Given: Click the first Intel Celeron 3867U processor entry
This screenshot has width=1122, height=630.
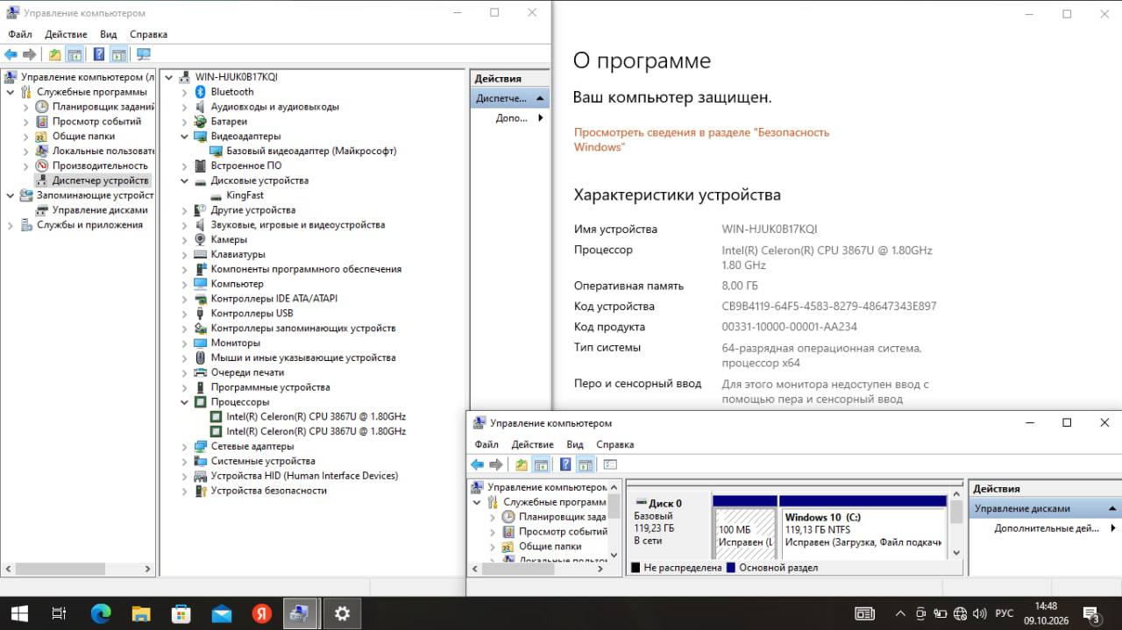Looking at the screenshot, I should pyautogui.click(x=316, y=417).
